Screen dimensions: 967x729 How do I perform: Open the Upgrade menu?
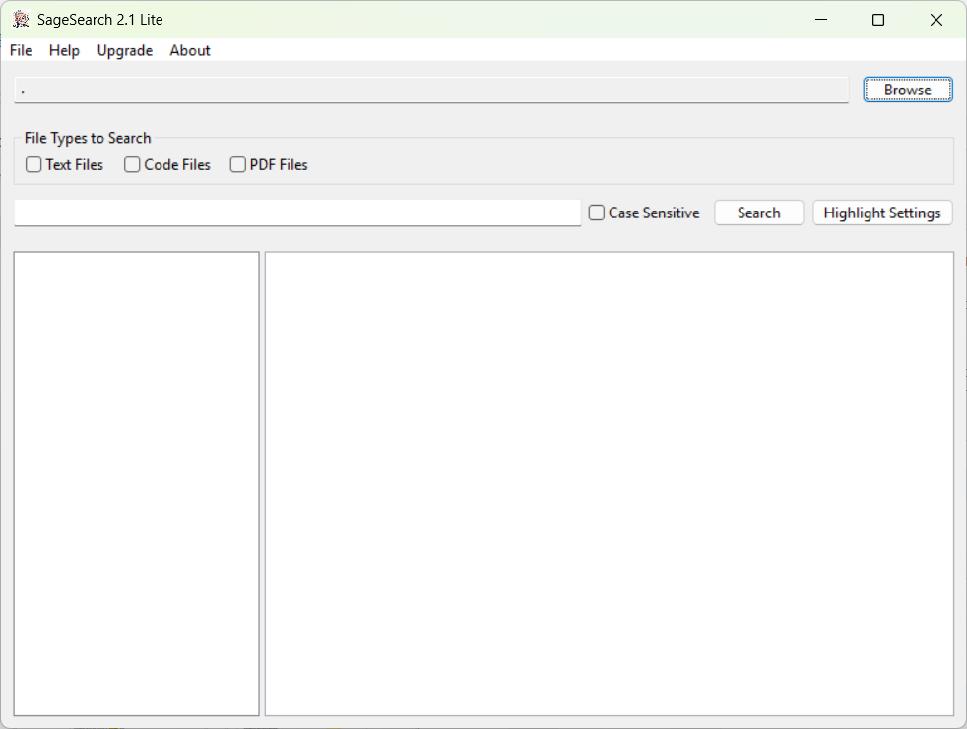tap(125, 50)
